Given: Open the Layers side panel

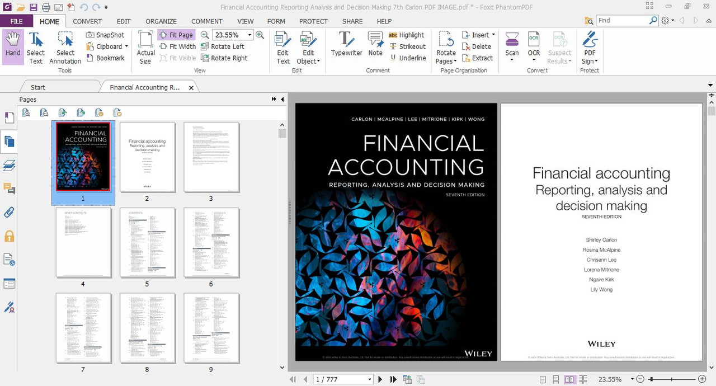Looking at the screenshot, I should click(x=9, y=166).
